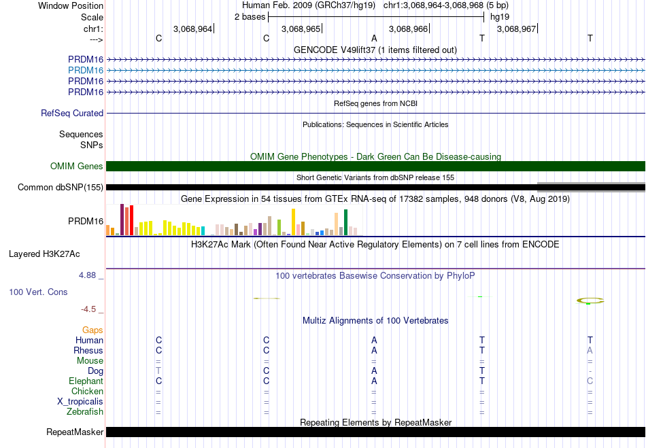The width and height of the screenshot is (646, 448).
Task: Click the Chicken alignment row label
Action: click(87, 391)
